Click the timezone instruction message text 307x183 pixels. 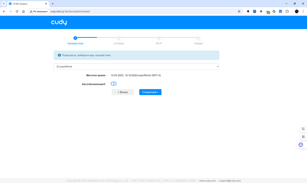coord(86,55)
